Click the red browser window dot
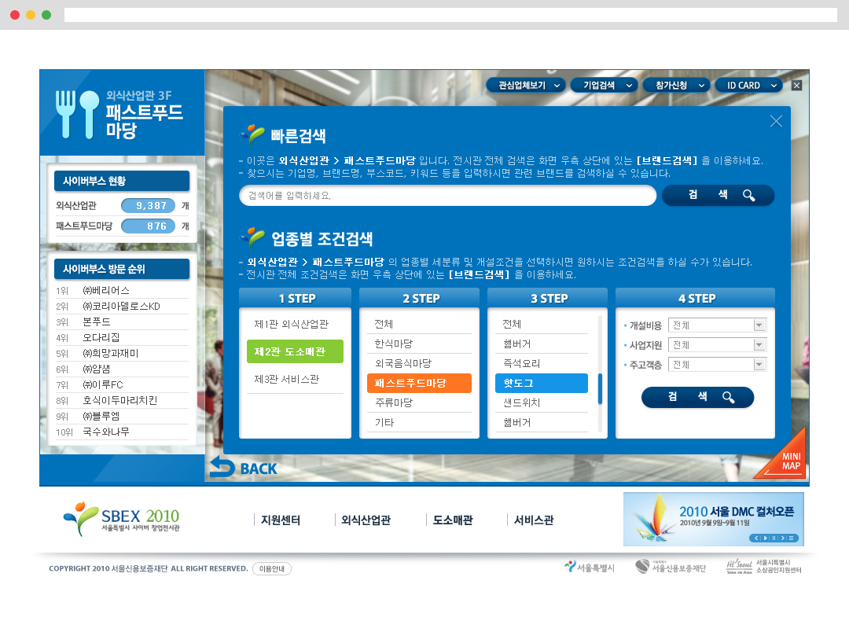849x621 pixels. click(15, 15)
